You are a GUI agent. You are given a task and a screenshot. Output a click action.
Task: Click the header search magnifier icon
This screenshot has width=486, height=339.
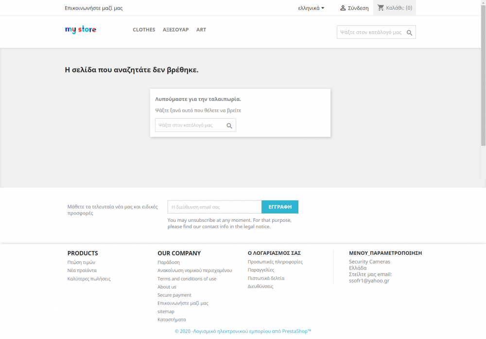409,33
